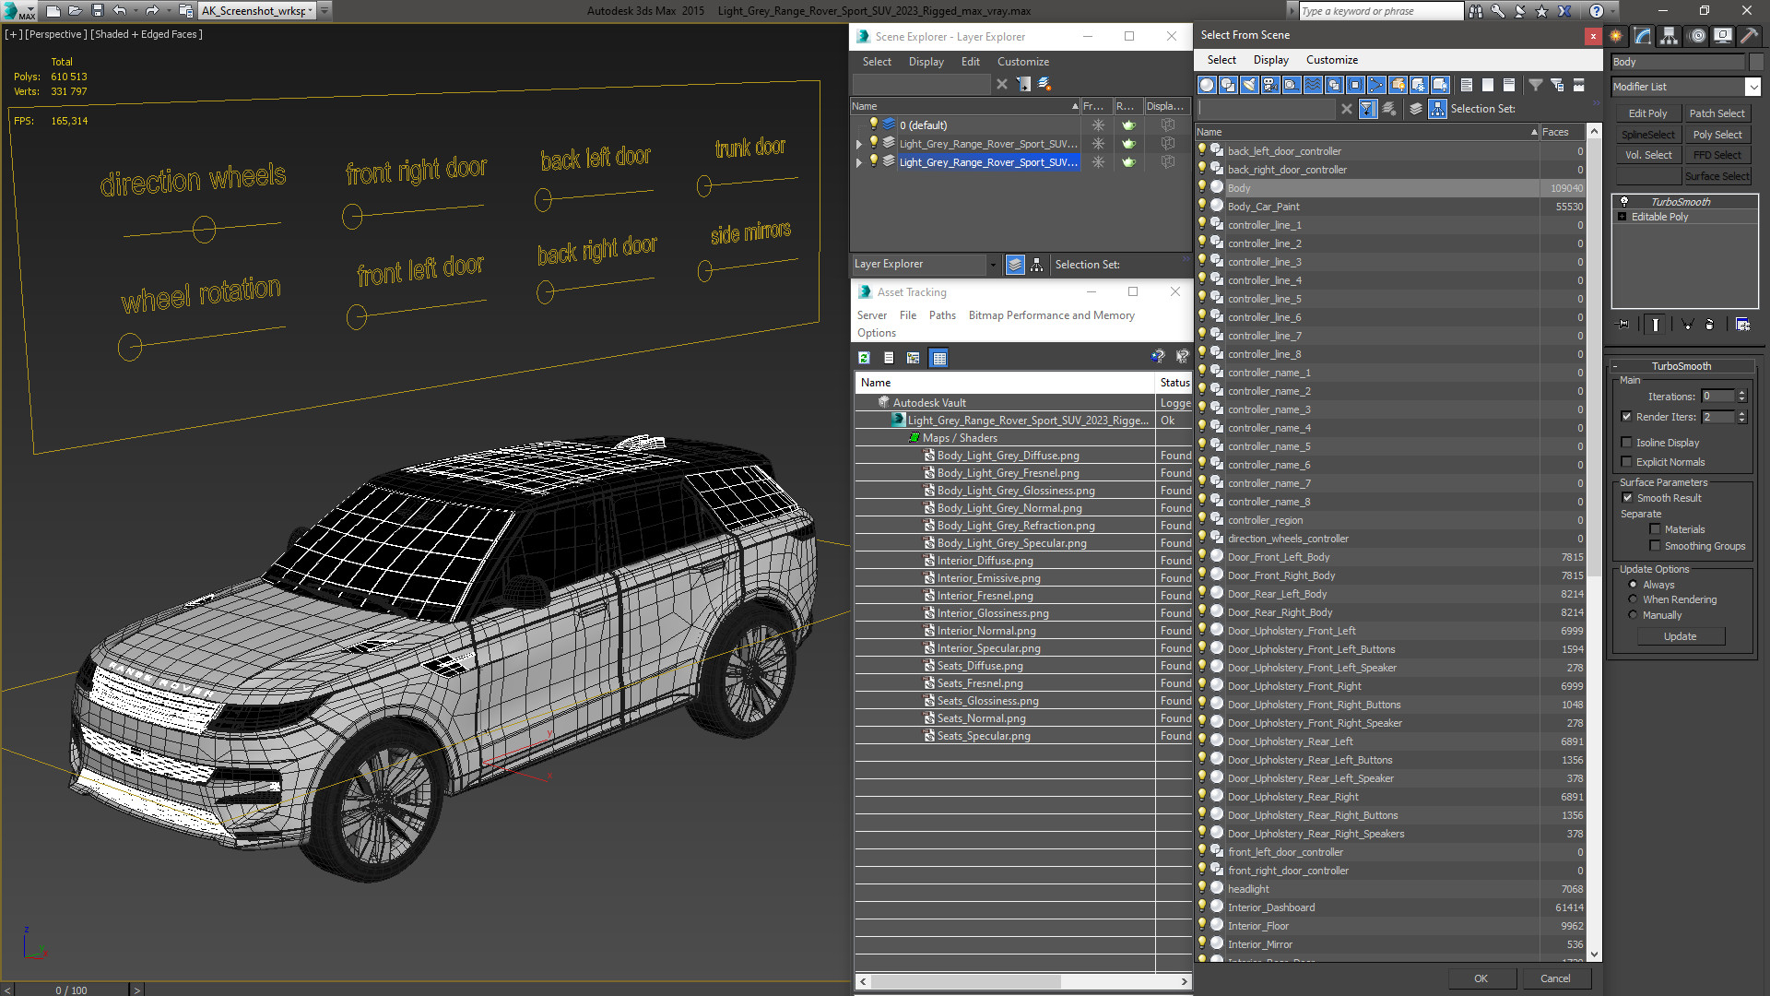The height and width of the screenshot is (996, 1770).
Task: Click the Select All list icon
Action: pos(1467,85)
